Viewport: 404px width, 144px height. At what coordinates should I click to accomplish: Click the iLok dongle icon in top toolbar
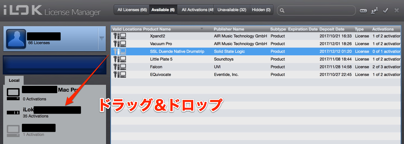[x=363, y=11]
